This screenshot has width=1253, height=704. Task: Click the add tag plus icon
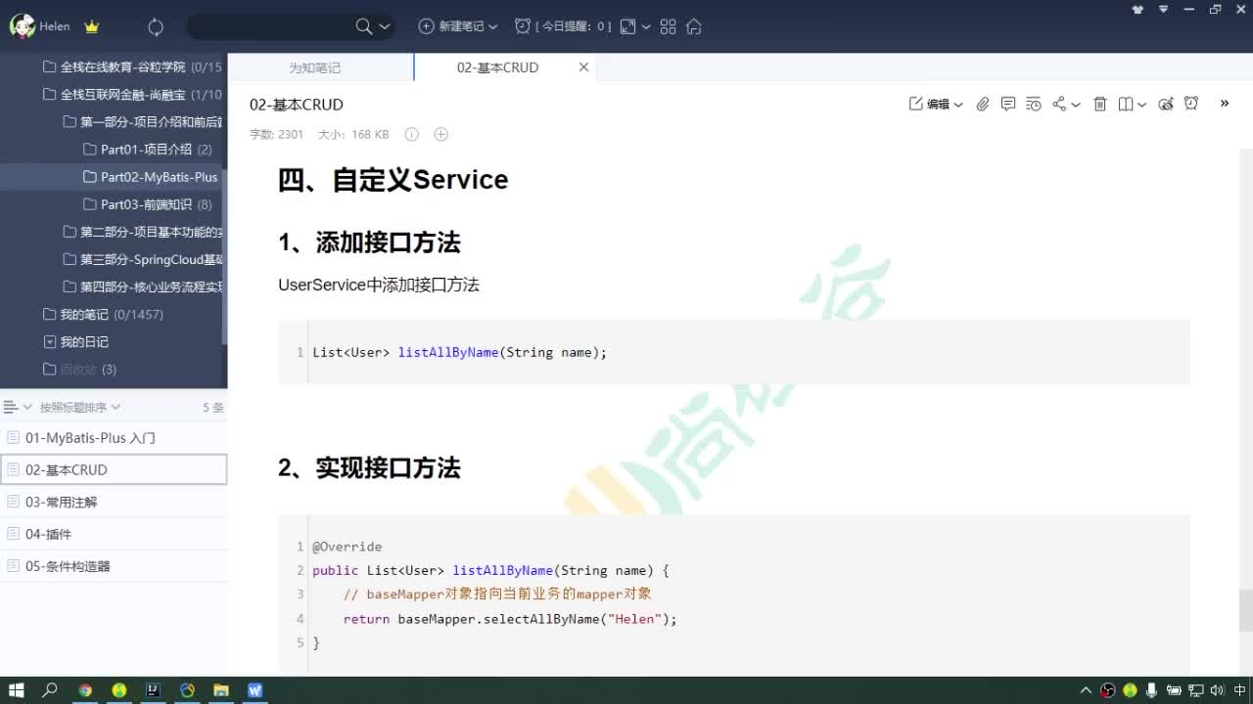pos(441,134)
